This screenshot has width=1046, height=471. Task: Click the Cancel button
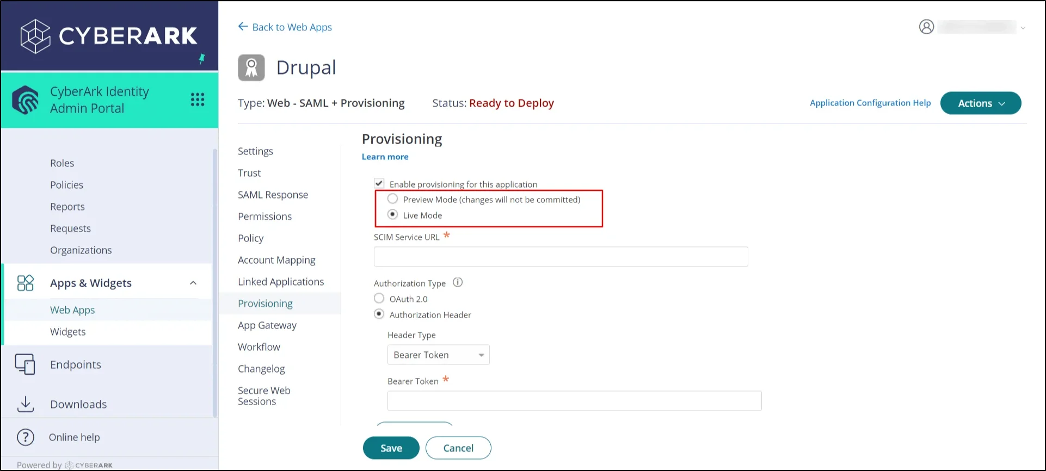tap(458, 448)
